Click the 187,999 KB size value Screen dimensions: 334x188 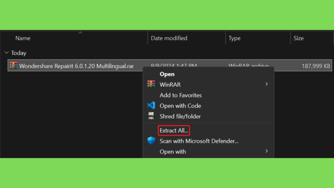[316, 66]
